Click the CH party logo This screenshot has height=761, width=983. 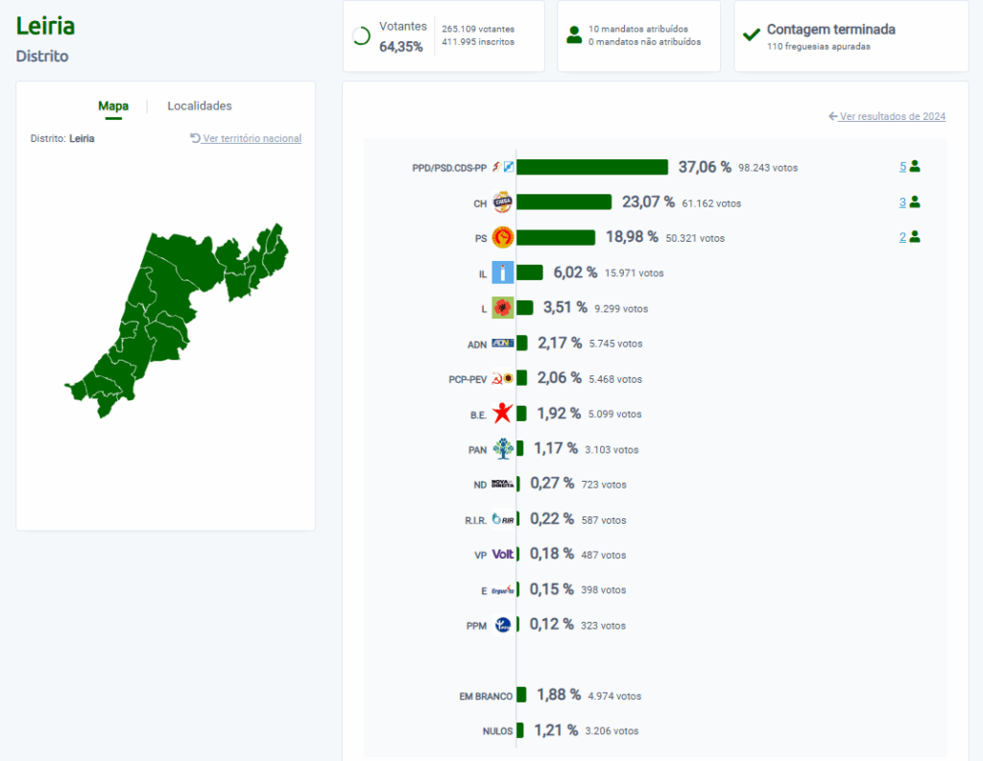point(502,202)
